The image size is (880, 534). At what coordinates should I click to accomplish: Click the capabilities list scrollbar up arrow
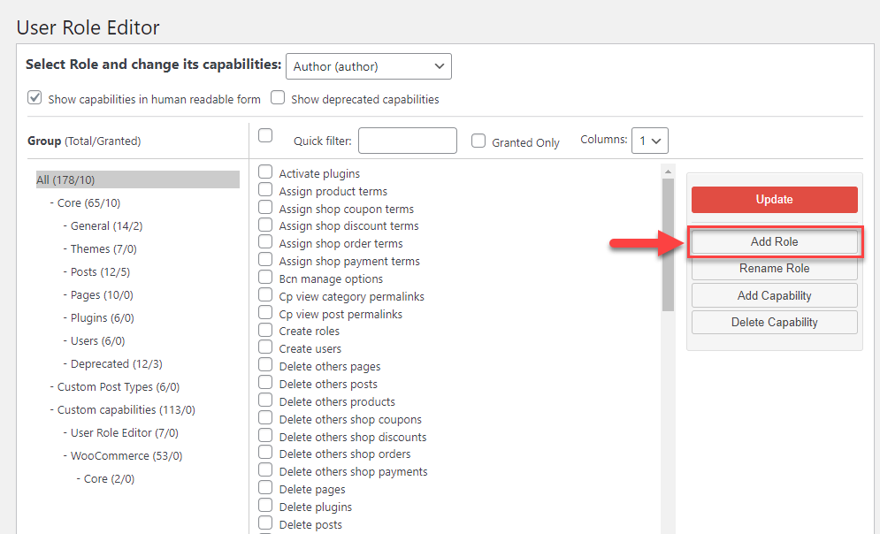(x=668, y=172)
